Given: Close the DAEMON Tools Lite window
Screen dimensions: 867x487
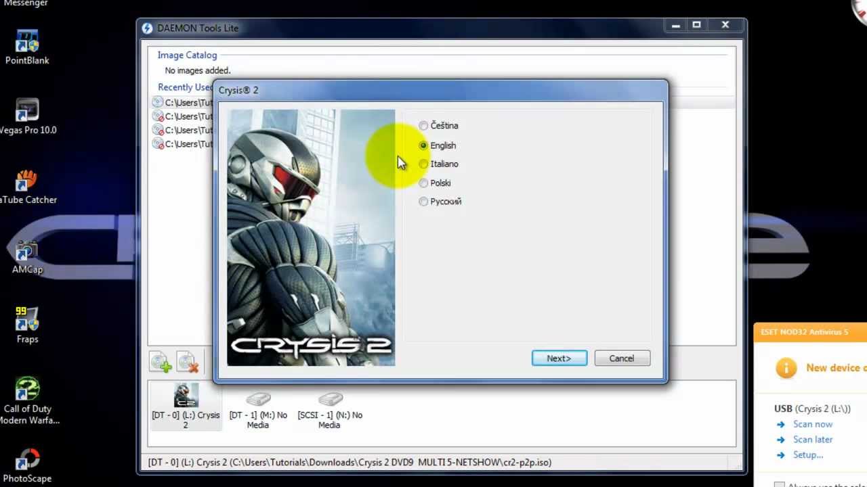Looking at the screenshot, I should click(725, 26).
